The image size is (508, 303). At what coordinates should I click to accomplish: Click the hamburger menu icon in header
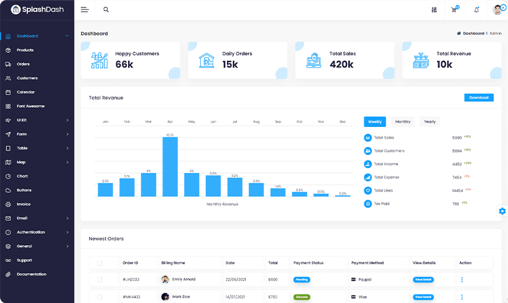pos(85,10)
